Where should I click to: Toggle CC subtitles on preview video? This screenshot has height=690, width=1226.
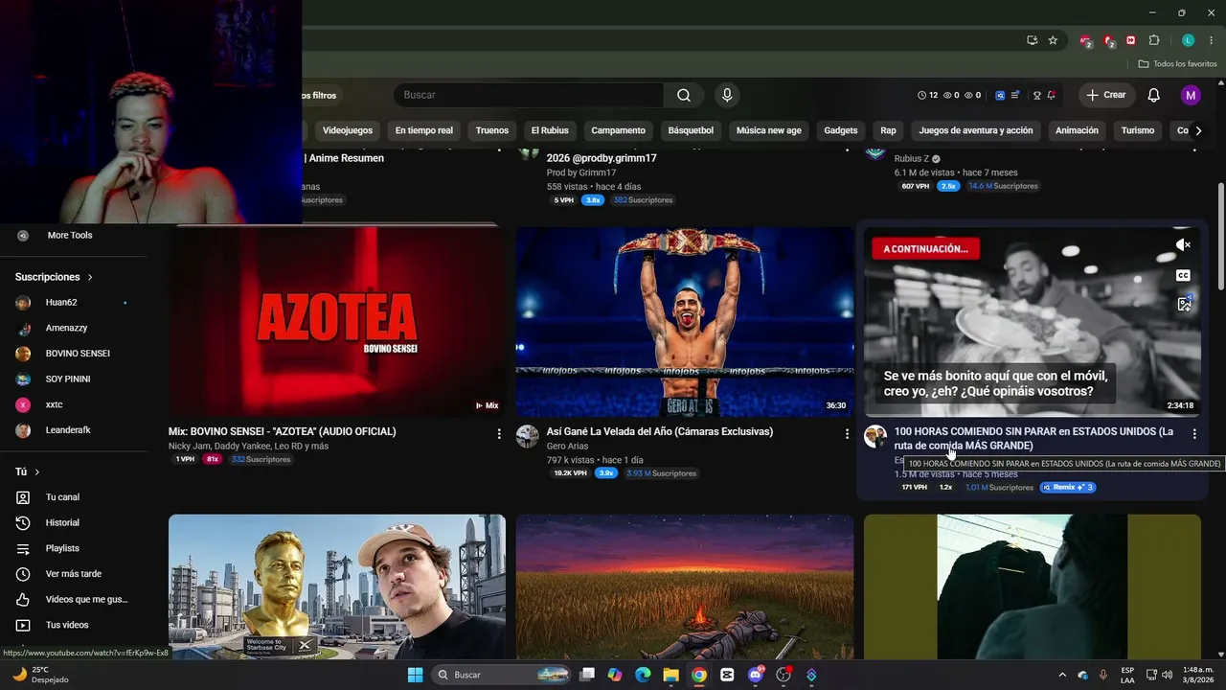click(x=1184, y=276)
